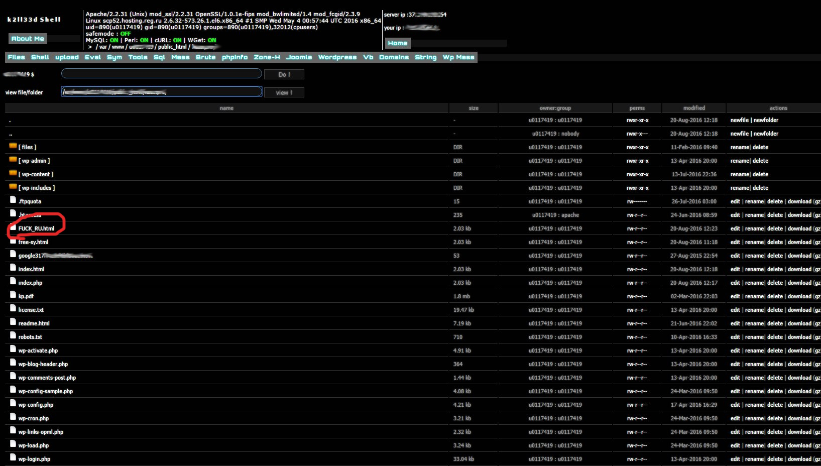This screenshot has width=821, height=466.
Task: Click download for index.php
Action: pos(799,283)
